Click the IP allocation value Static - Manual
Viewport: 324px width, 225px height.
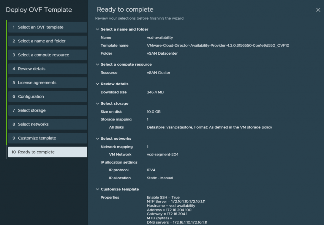[160, 178]
